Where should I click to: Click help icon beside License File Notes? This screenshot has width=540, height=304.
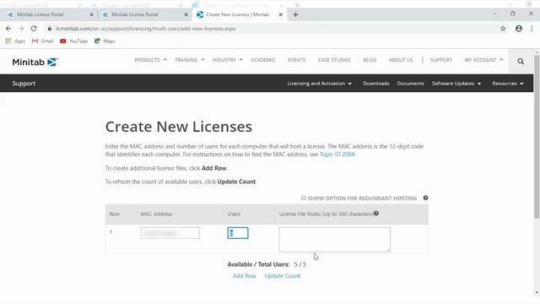376,214
